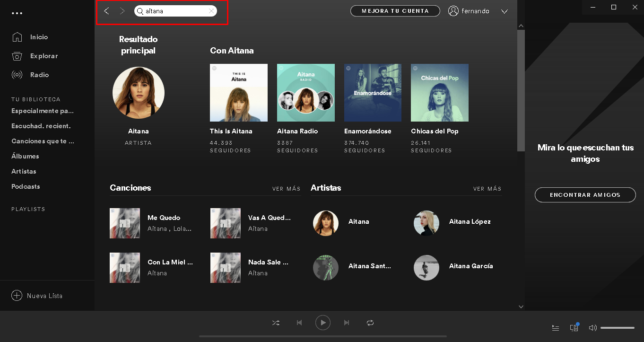
Task: Click the Enamorándose playlist title
Action: [x=368, y=131]
